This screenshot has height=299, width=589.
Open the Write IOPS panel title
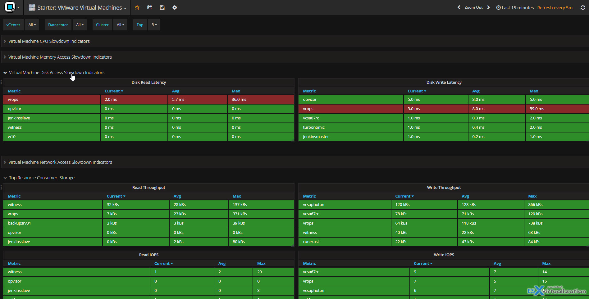pyautogui.click(x=444, y=255)
